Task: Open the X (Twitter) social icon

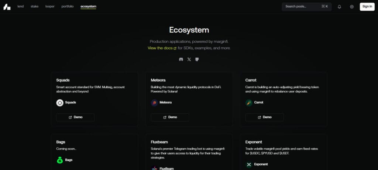Action: (189, 59)
